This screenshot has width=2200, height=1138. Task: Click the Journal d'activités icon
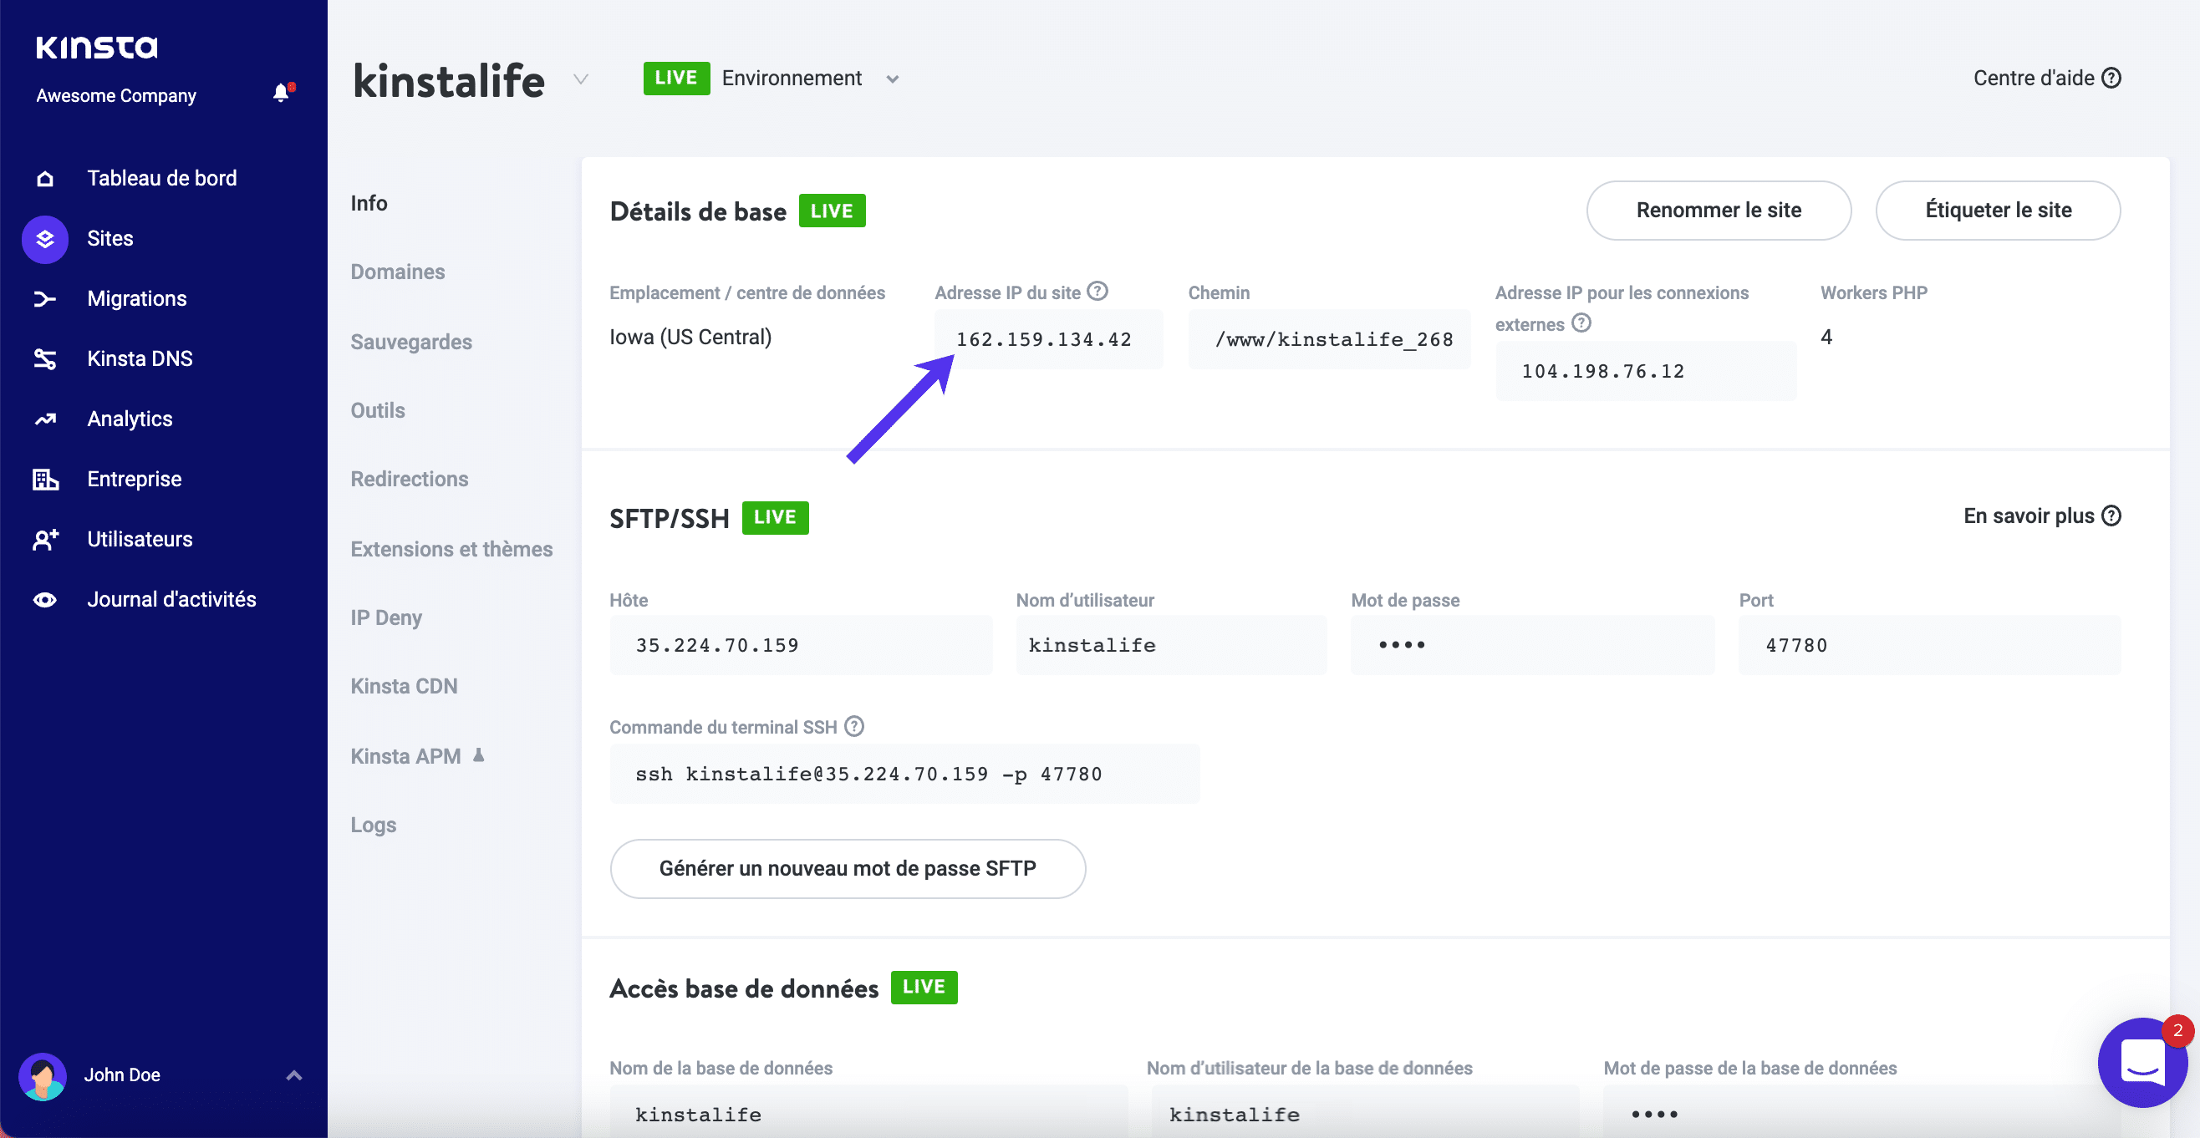43,597
